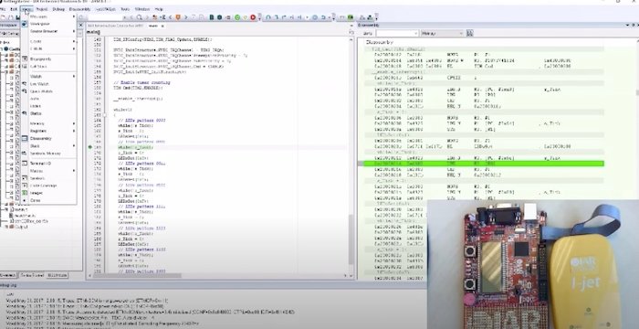
Task: Expand the Output node in workspace tree
Action: [5, 227]
